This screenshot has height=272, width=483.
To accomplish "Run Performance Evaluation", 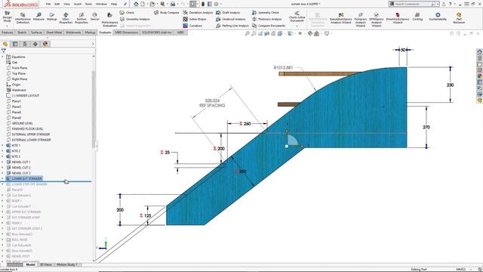I will 109,20.
